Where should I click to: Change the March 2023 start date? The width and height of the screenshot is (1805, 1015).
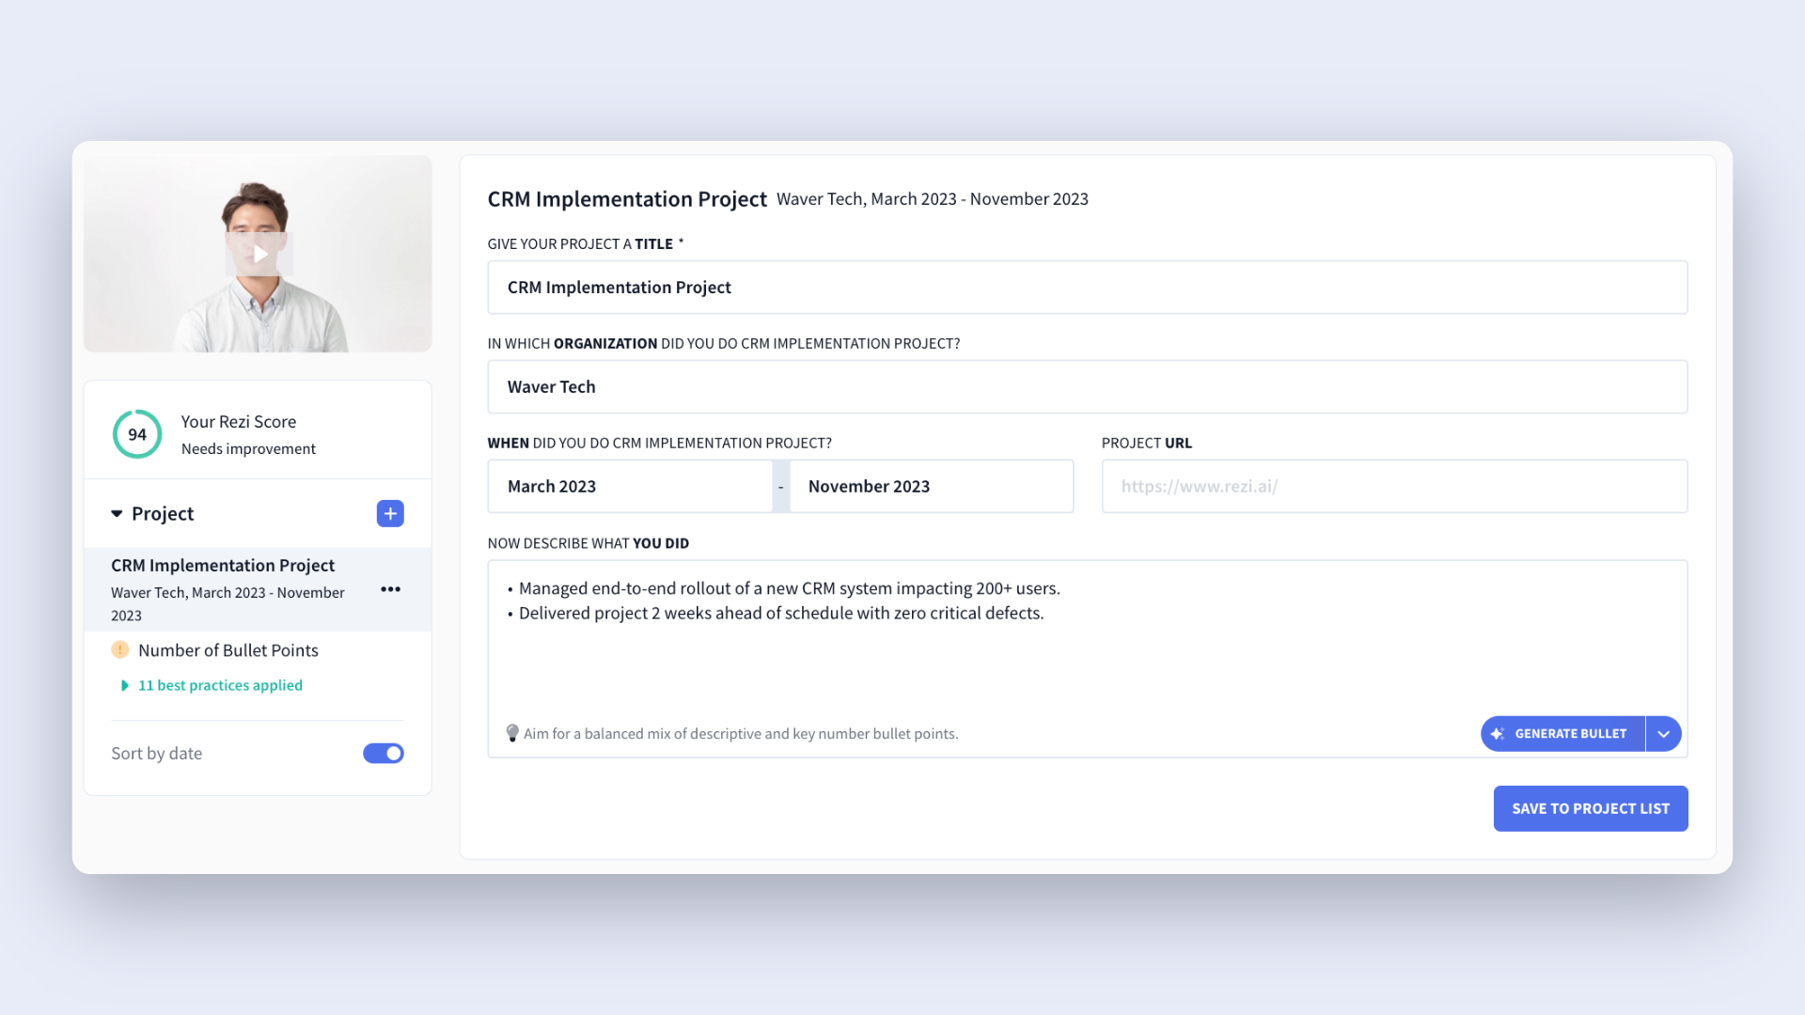[630, 487]
